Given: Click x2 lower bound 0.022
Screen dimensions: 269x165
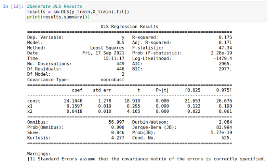Looking at the screenshot, I should point(194,111).
